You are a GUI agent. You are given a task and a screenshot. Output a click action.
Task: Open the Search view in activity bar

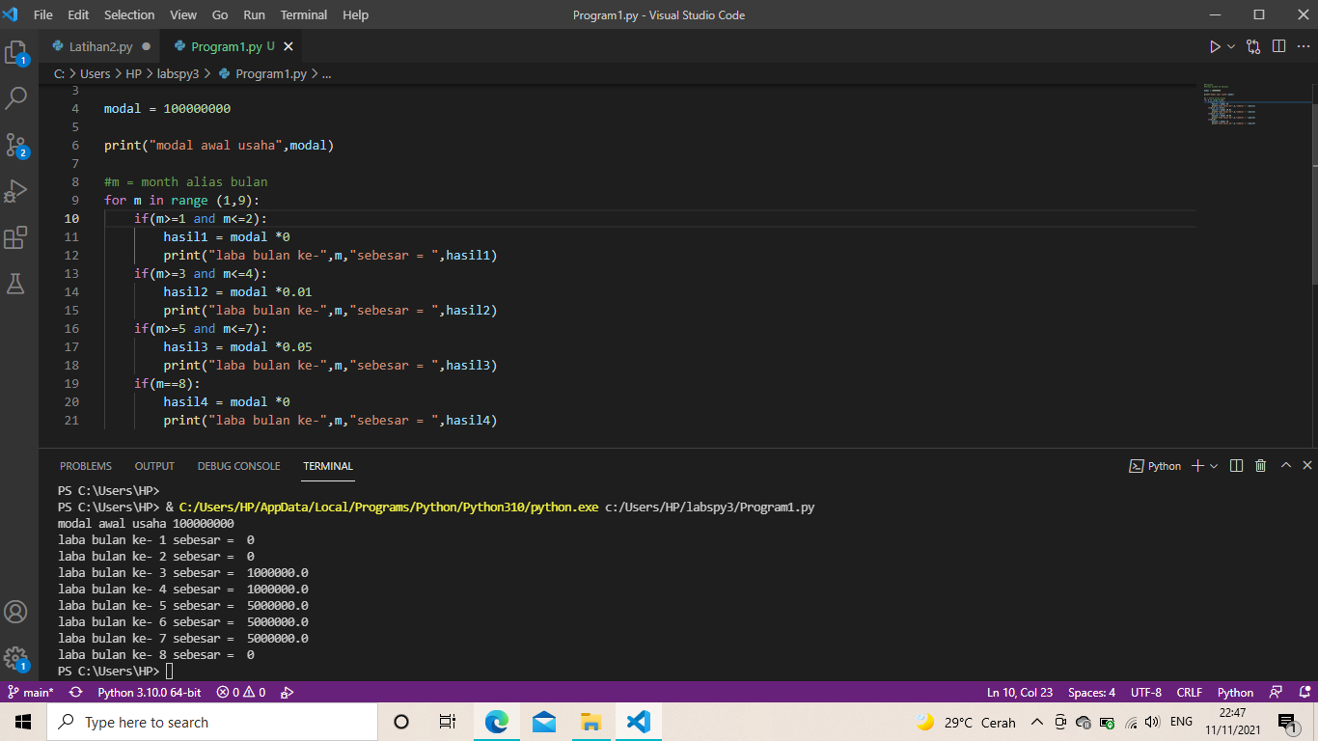[x=16, y=97]
